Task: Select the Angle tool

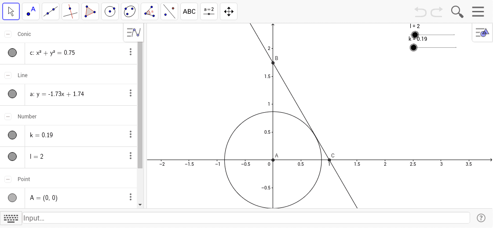Action: pos(150,11)
